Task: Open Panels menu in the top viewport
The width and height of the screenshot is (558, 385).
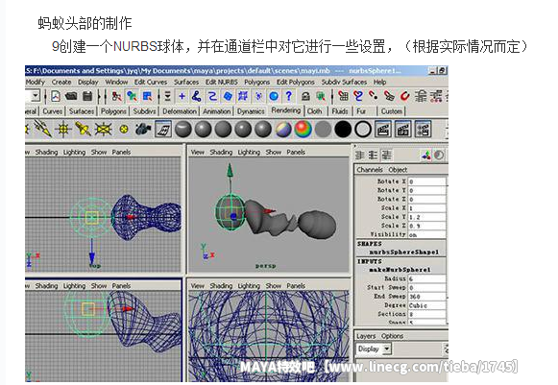Action: pyautogui.click(x=121, y=153)
